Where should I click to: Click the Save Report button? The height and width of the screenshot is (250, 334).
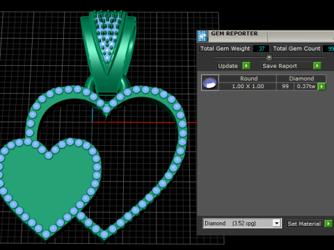pyautogui.click(x=287, y=66)
